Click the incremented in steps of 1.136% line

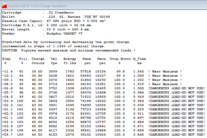coord(54,46)
